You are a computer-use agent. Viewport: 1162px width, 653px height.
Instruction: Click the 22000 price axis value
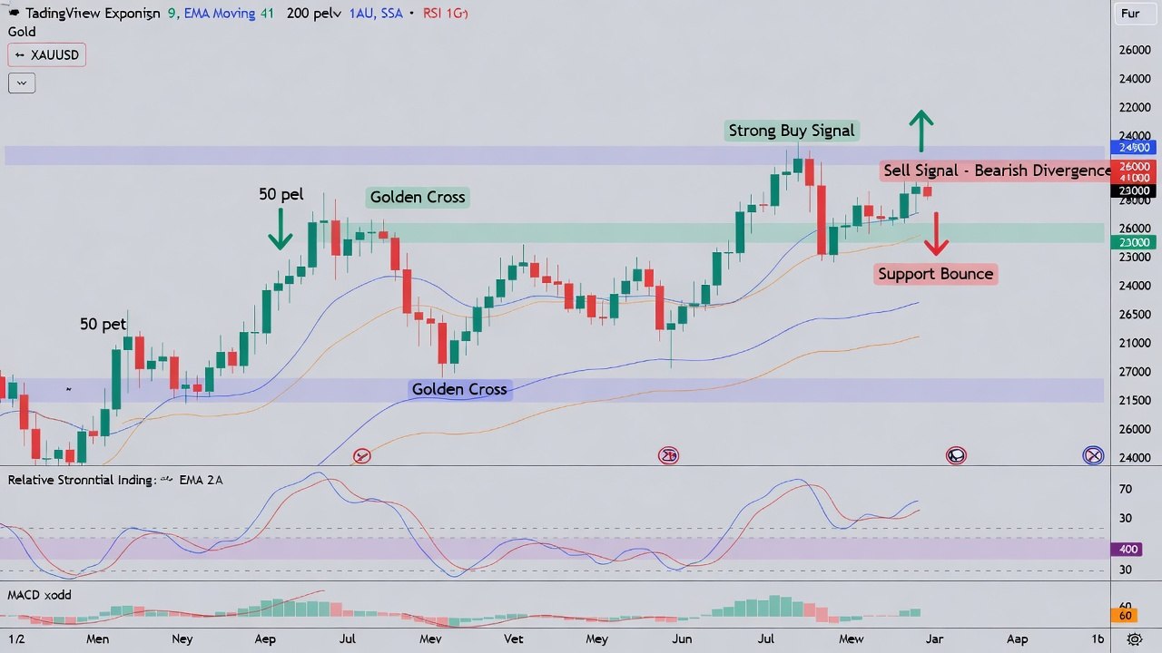pyautogui.click(x=1135, y=108)
